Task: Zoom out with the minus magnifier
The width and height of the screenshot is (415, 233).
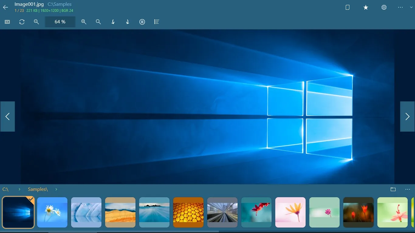Action: click(36, 22)
